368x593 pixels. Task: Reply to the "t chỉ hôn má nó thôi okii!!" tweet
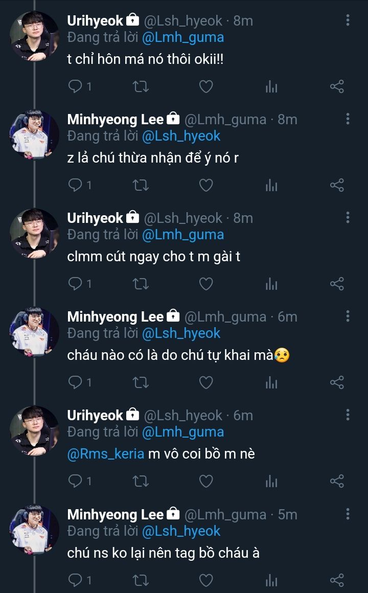75,86
